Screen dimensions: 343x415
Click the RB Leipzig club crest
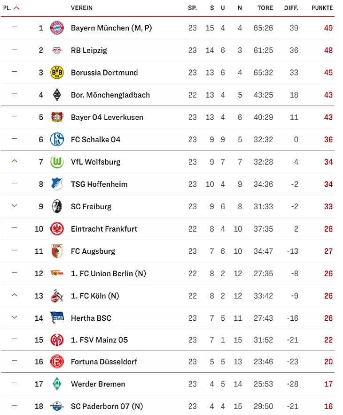[57, 50]
